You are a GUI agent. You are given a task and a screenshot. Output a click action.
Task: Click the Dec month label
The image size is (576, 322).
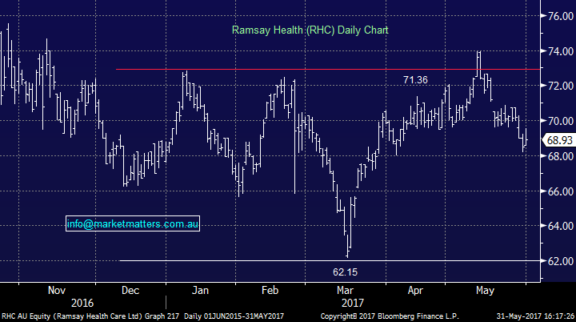(x=130, y=290)
